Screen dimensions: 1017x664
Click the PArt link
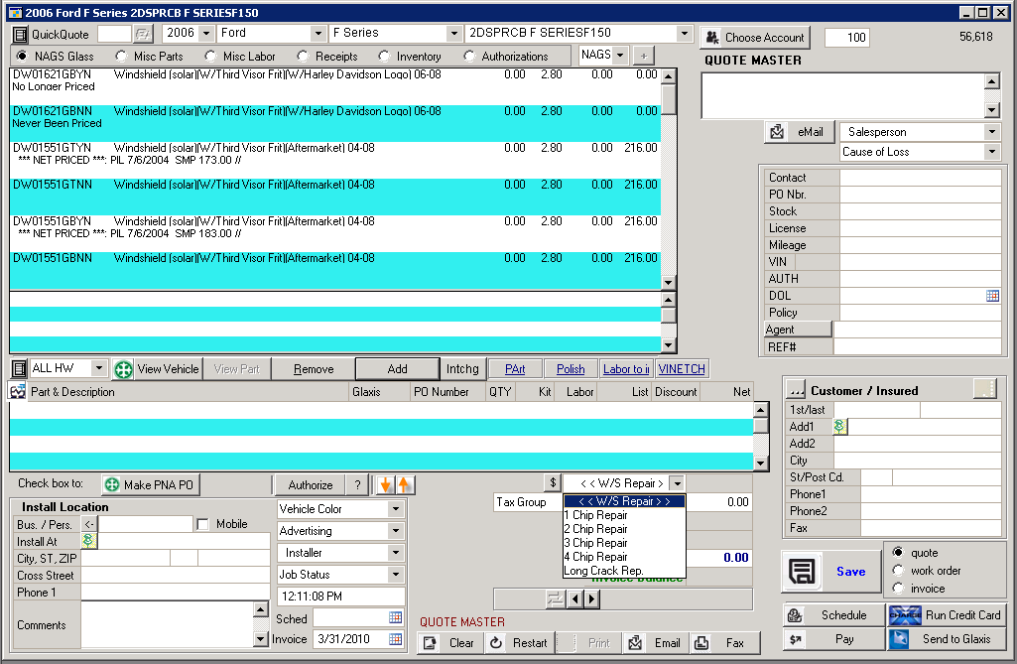(x=515, y=368)
